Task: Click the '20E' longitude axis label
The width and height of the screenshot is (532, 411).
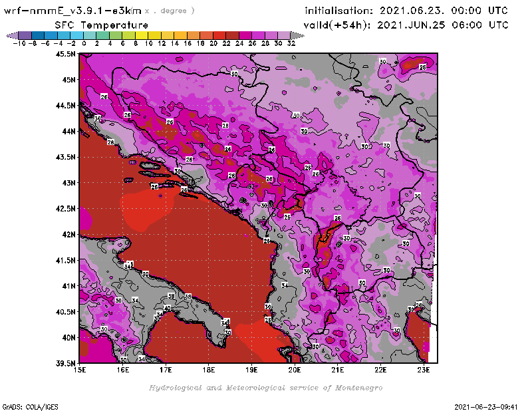Action: click(x=295, y=370)
